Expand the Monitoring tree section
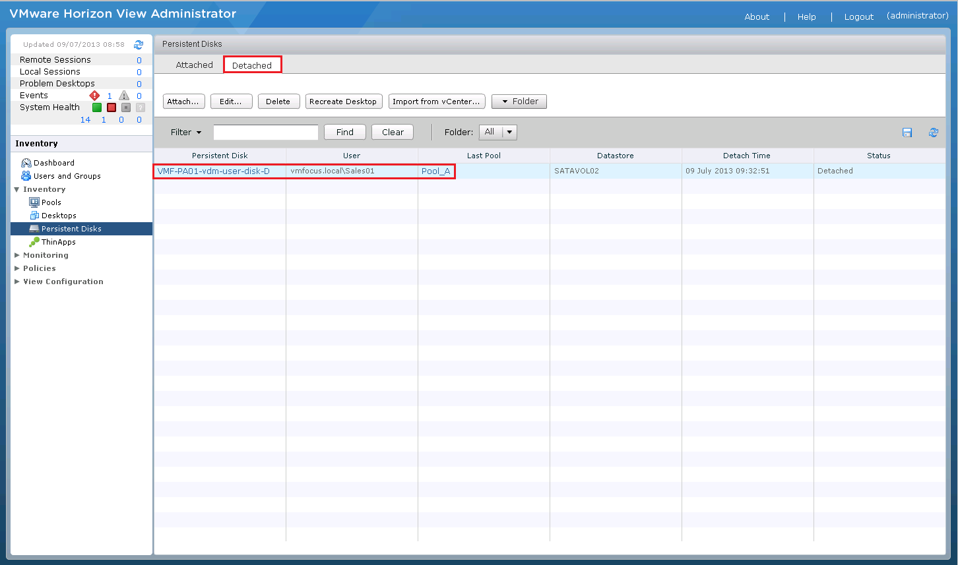The height and width of the screenshot is (565, 958). click(17, 255)
